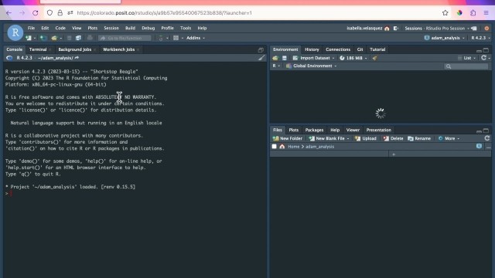This screenshot has width=495, height=278.
Task: Open the List view mode dropdown
Action: click(466, 58)
